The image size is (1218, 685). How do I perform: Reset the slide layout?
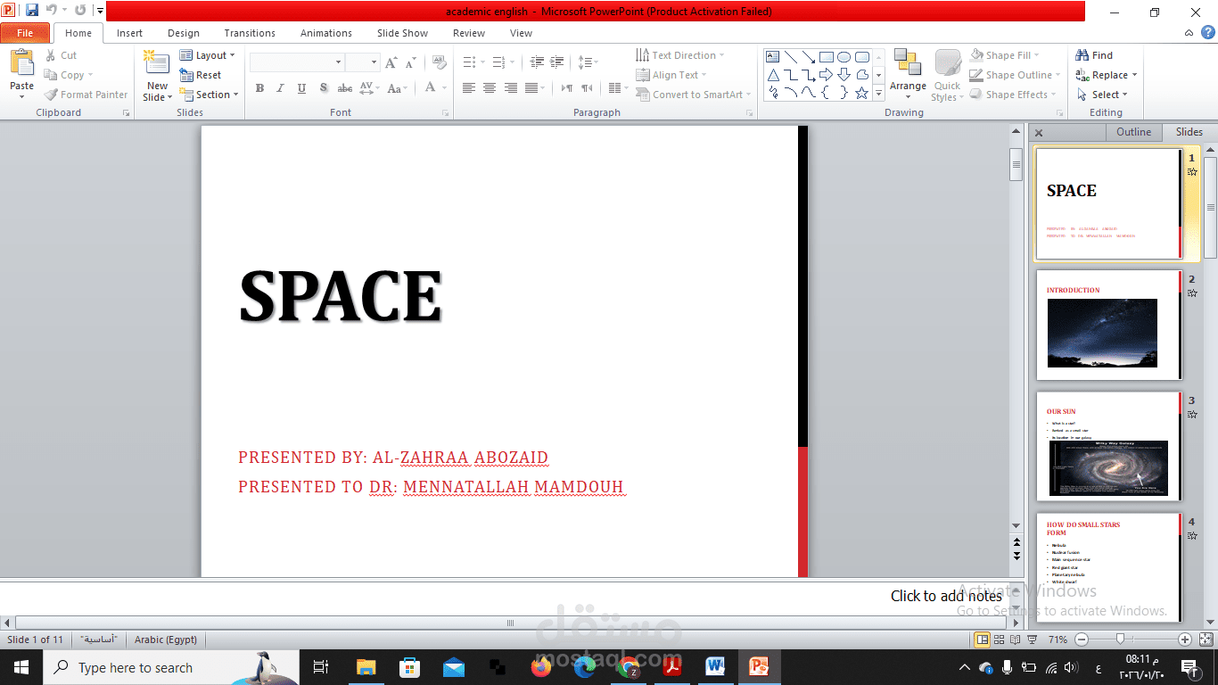pos(201,75)
